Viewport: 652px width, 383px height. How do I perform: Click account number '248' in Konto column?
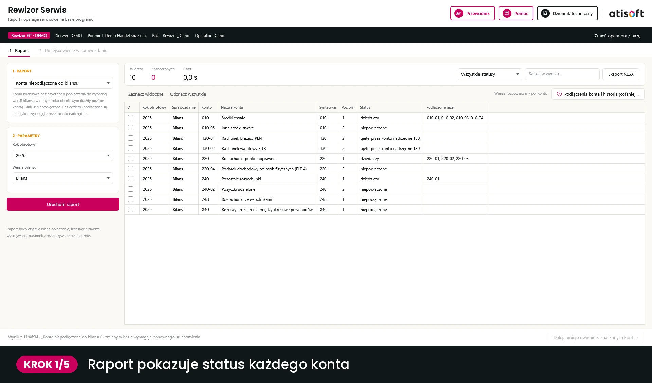coord(205,199)
